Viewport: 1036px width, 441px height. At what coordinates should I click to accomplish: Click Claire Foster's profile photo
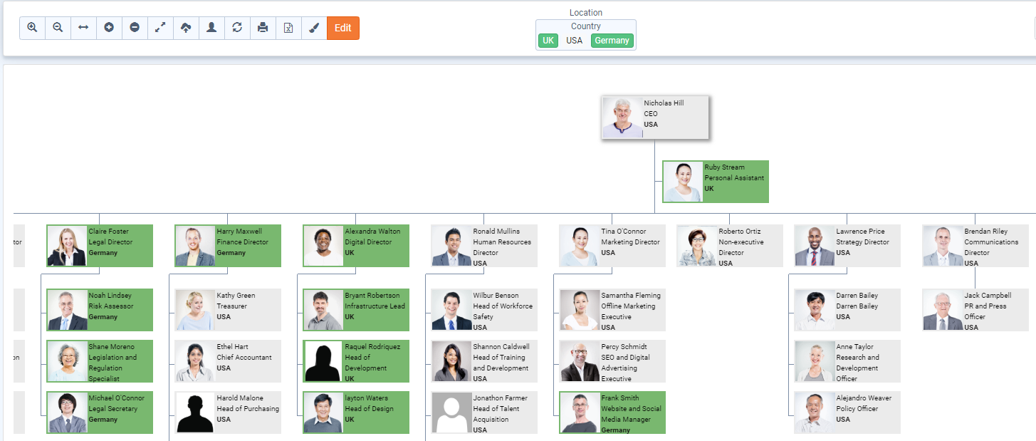[67, 247]
